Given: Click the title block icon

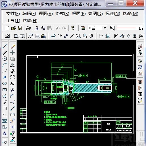Looking at the screenshot, I should [x=22, y=36].
